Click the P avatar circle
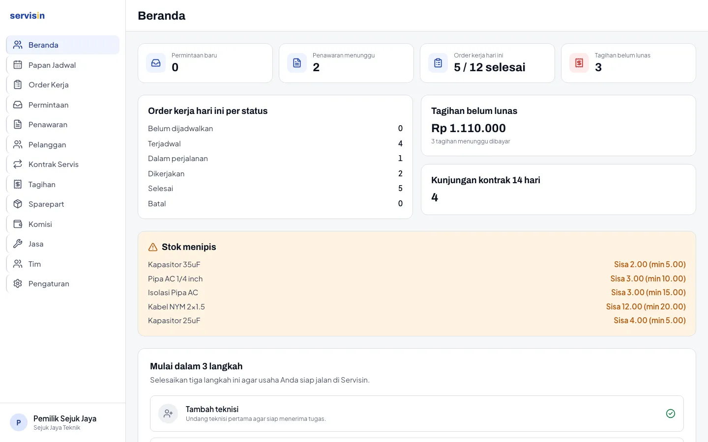708x442 pixels. pos(19,422)
